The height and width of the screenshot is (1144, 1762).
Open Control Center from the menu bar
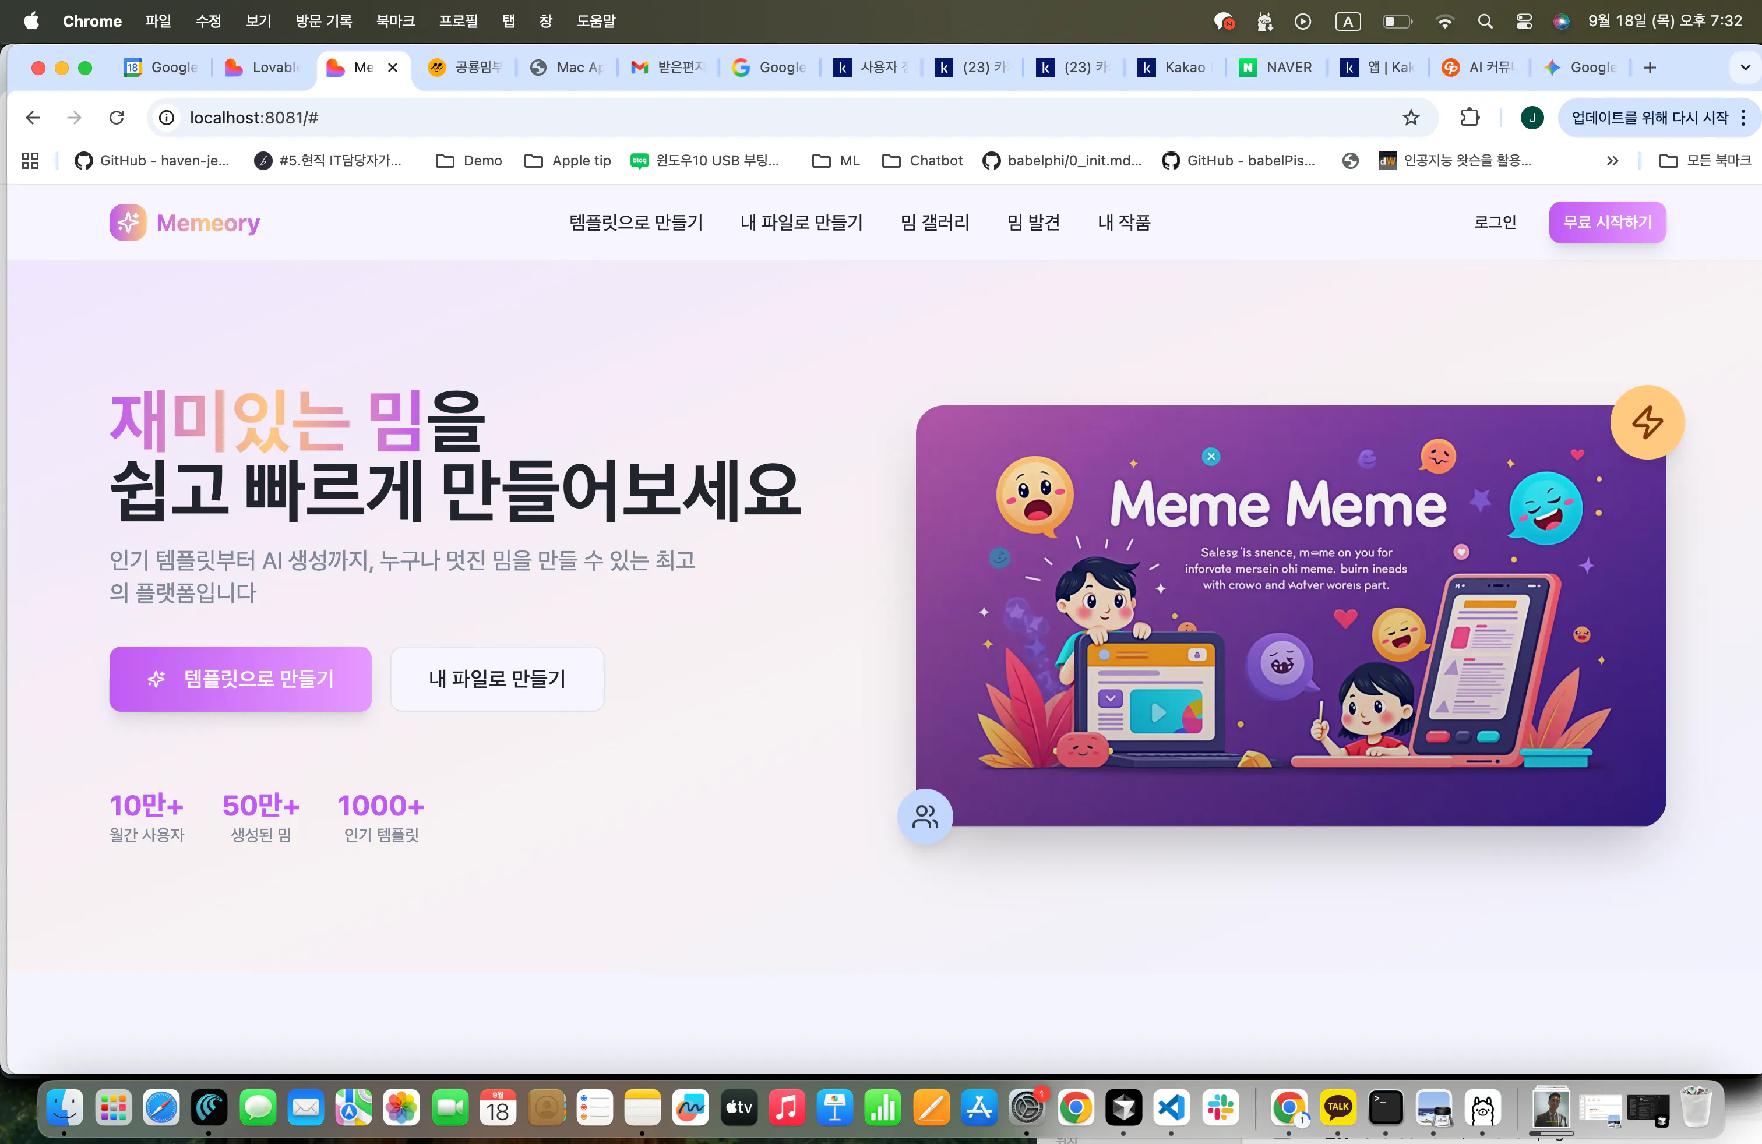[1524, 21]
